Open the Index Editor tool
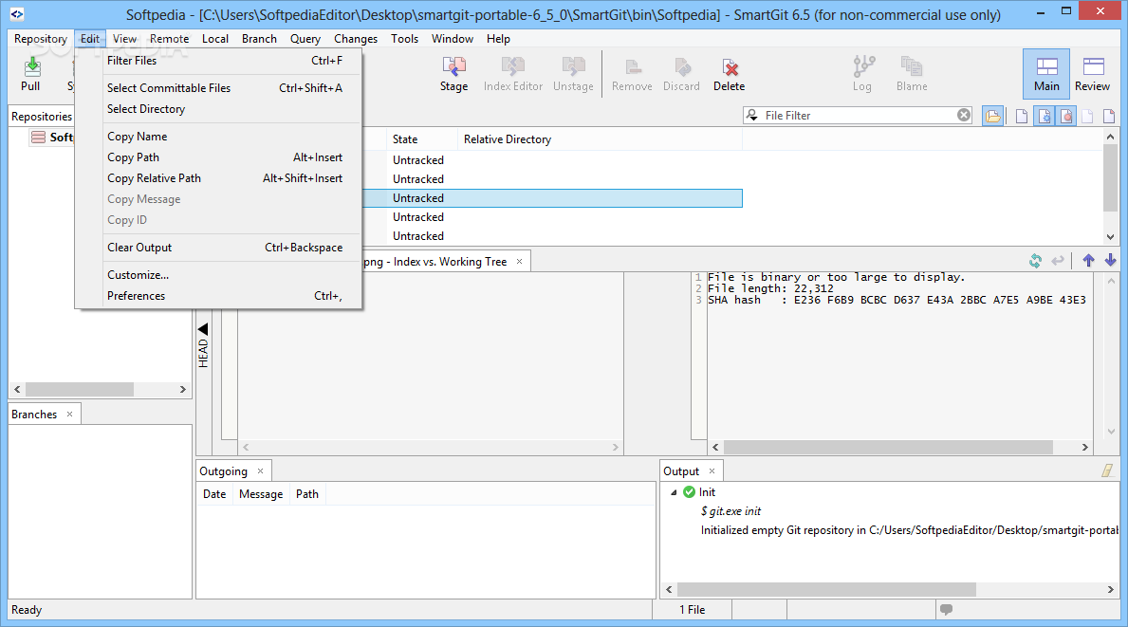The width and height of the screenshot is (1128, 627). pos(513,75)
